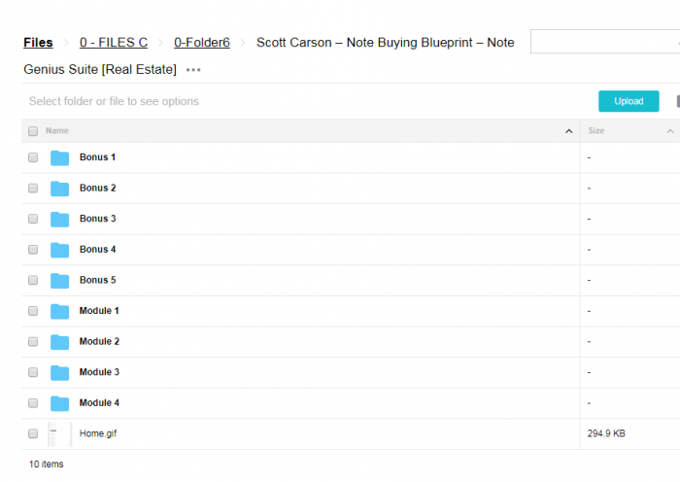680x482 pixels.
Task: Open the Module 1 folder icon
Action: tap(59, 312)
